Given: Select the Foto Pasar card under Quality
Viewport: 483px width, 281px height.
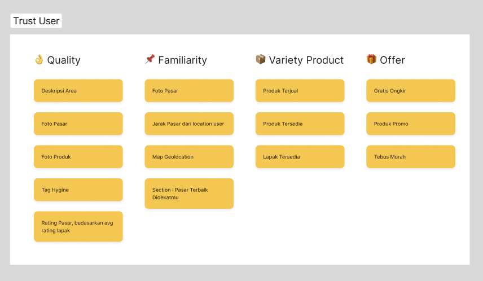Looking at the screenshot, I should [x=78, y=124].
